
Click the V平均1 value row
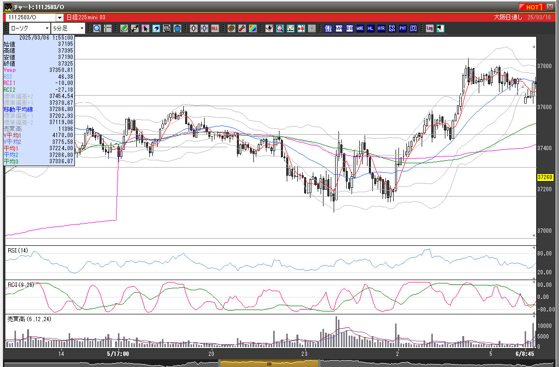point(39,135)
